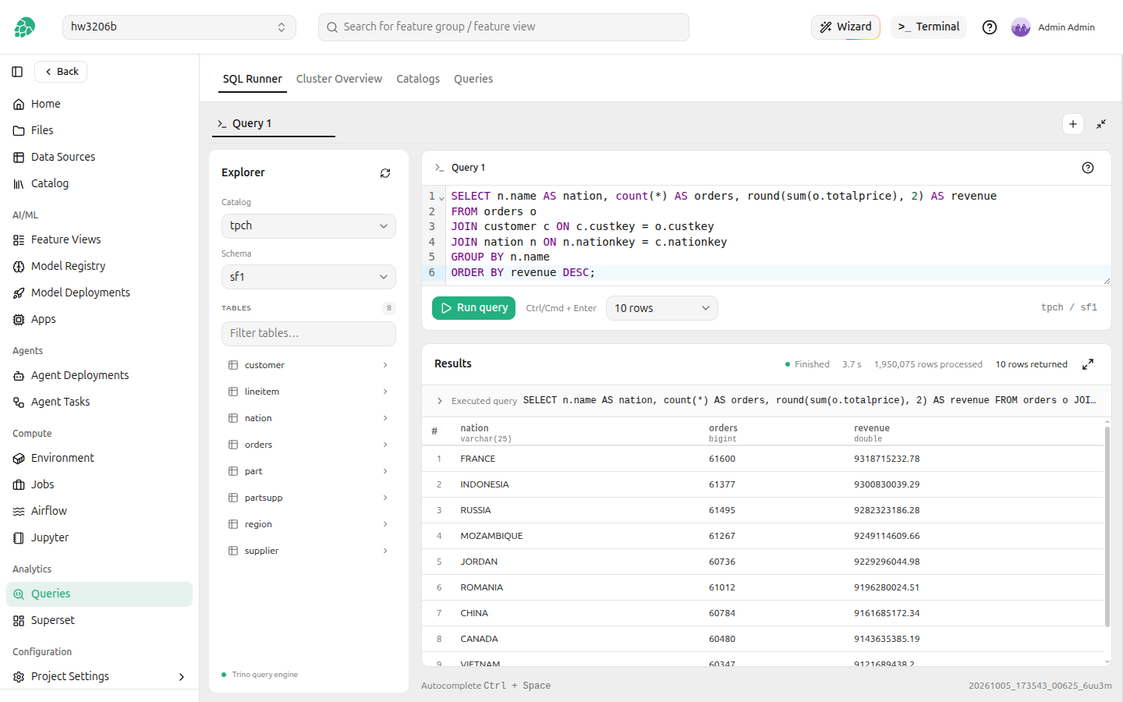Open the top bar help icon
This screenshot has height=702, width=1123.
(x=990, y=27)
